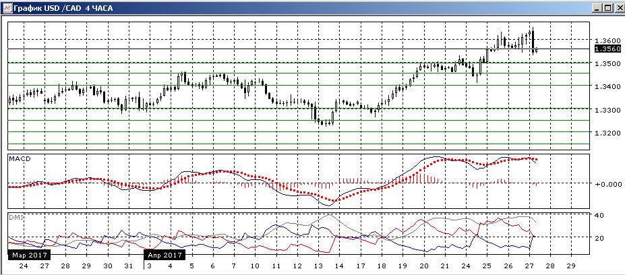This screenshot has width=625, height=275.
Task: Click the Mar 2017 month marker
Action: coord(28,255)
